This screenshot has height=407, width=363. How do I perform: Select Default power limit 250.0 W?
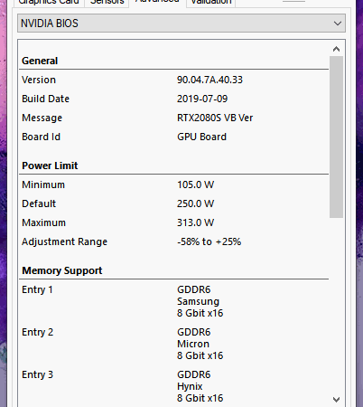(196, 203)
